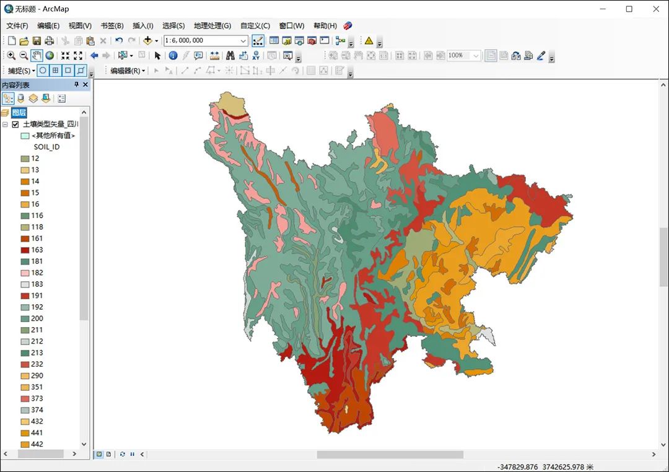669x472 pixels.
Task: Open the 文件(F) menu
Action: (17, 25)
